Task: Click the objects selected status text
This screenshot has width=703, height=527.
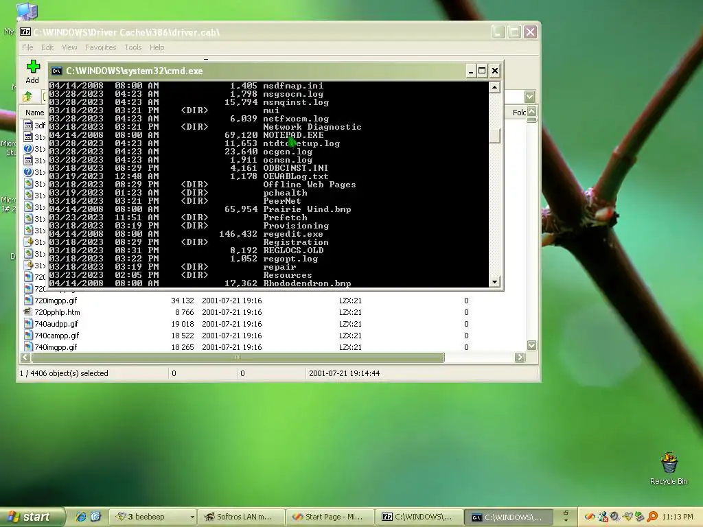Action: click(64, 373)
